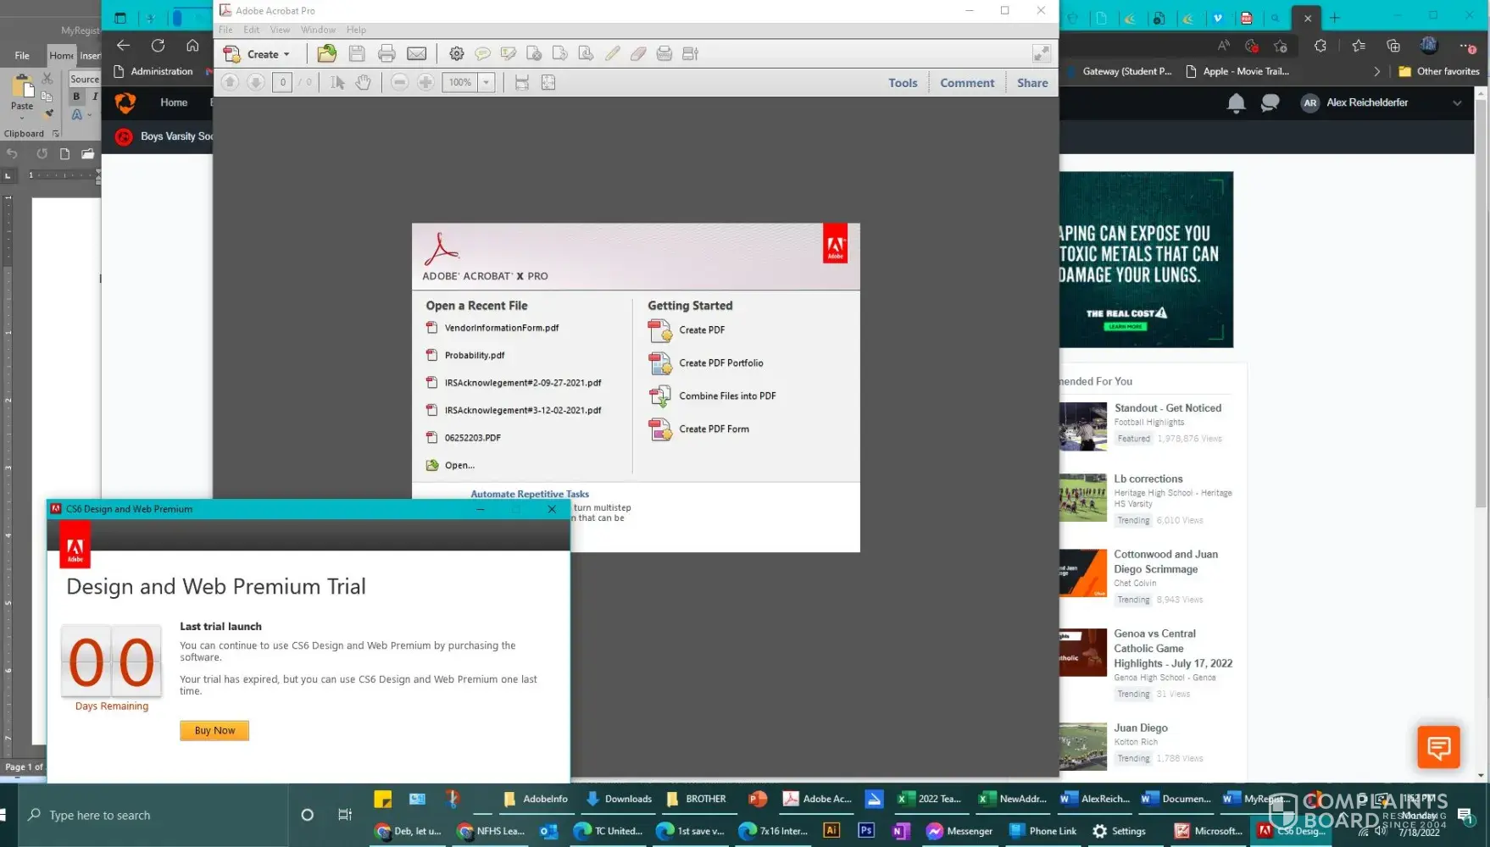This screenshot has width=1490, height=847.
Task: Click the Open file folder icon
Action: point(326,54)
